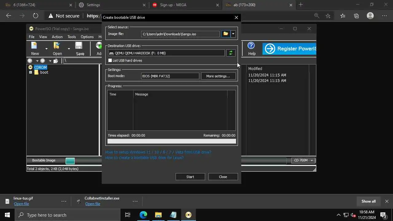The image size is (393, 221).
Task: Open file link for CollabnetInstaller.exe
Action: coord(93,204)
